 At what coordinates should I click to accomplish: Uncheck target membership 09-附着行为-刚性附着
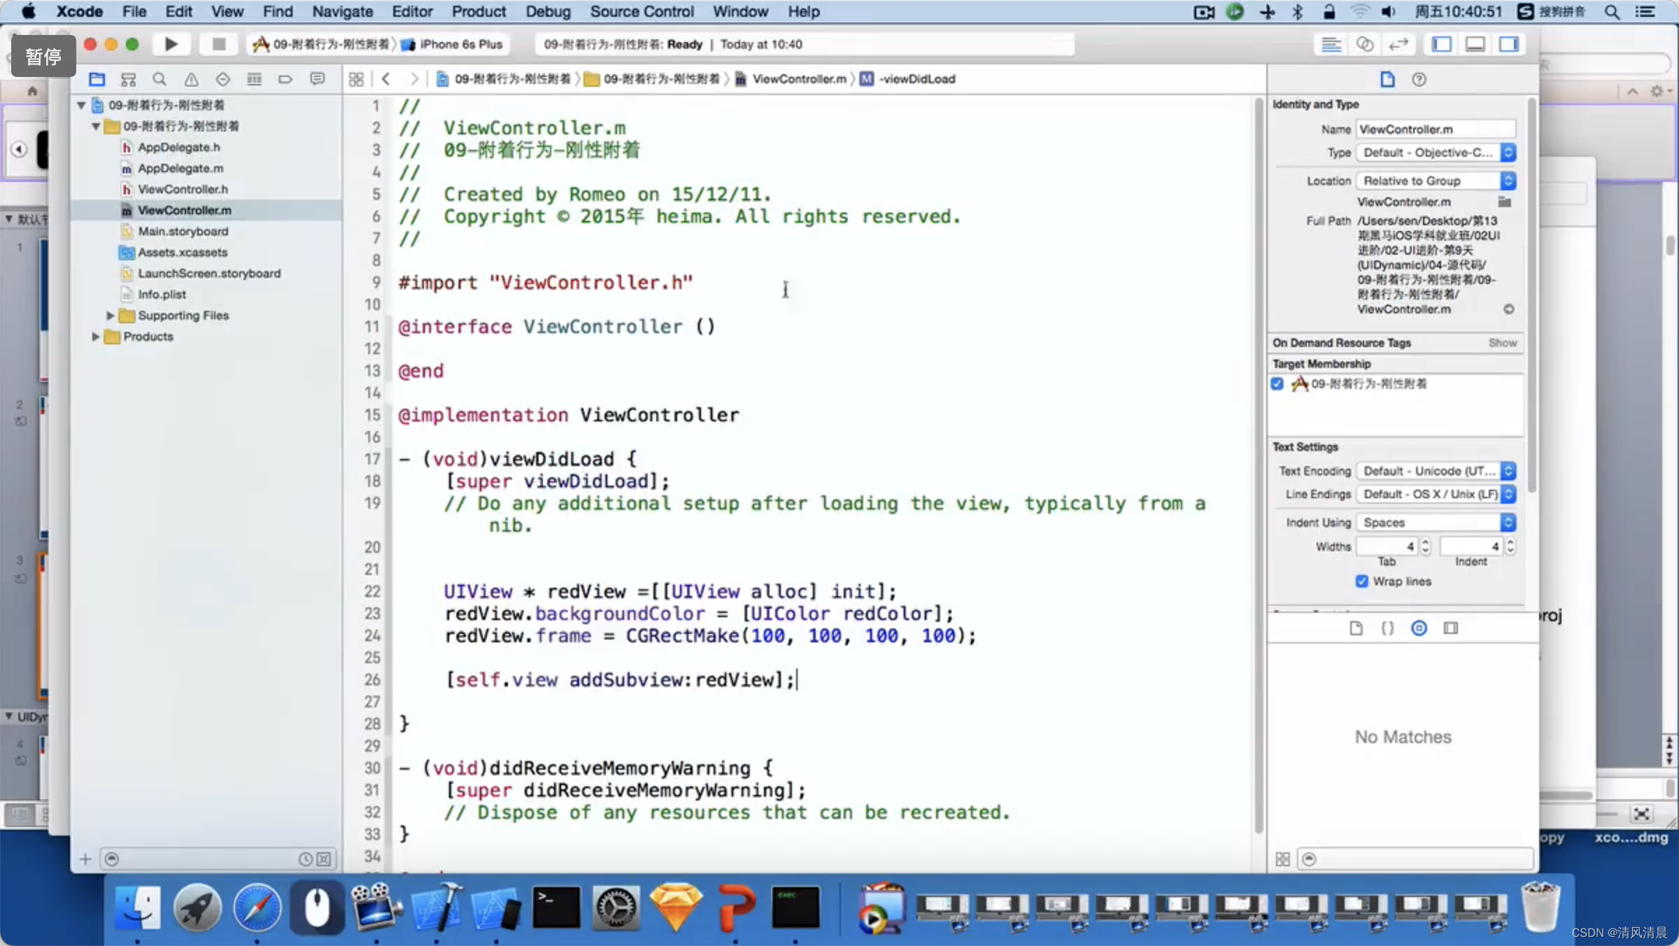pos(1277,383)
